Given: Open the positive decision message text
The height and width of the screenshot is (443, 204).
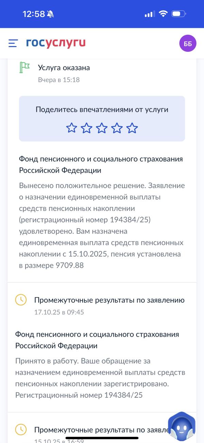Looking at the screenshot, I should click(x=102, y=226).
